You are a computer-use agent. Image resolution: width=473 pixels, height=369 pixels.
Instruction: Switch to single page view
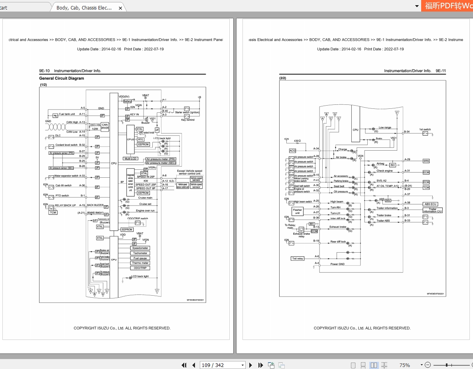[x=353, y=365]
